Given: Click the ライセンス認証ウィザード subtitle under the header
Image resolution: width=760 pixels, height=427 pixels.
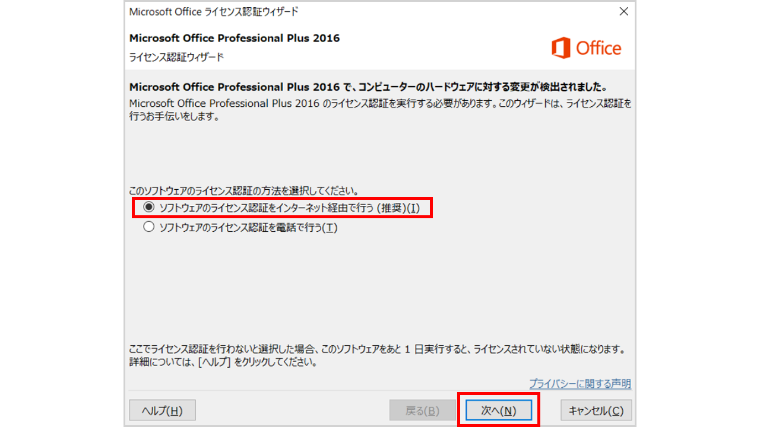Looking at the screenshot, I should click(x=176, y=58).
